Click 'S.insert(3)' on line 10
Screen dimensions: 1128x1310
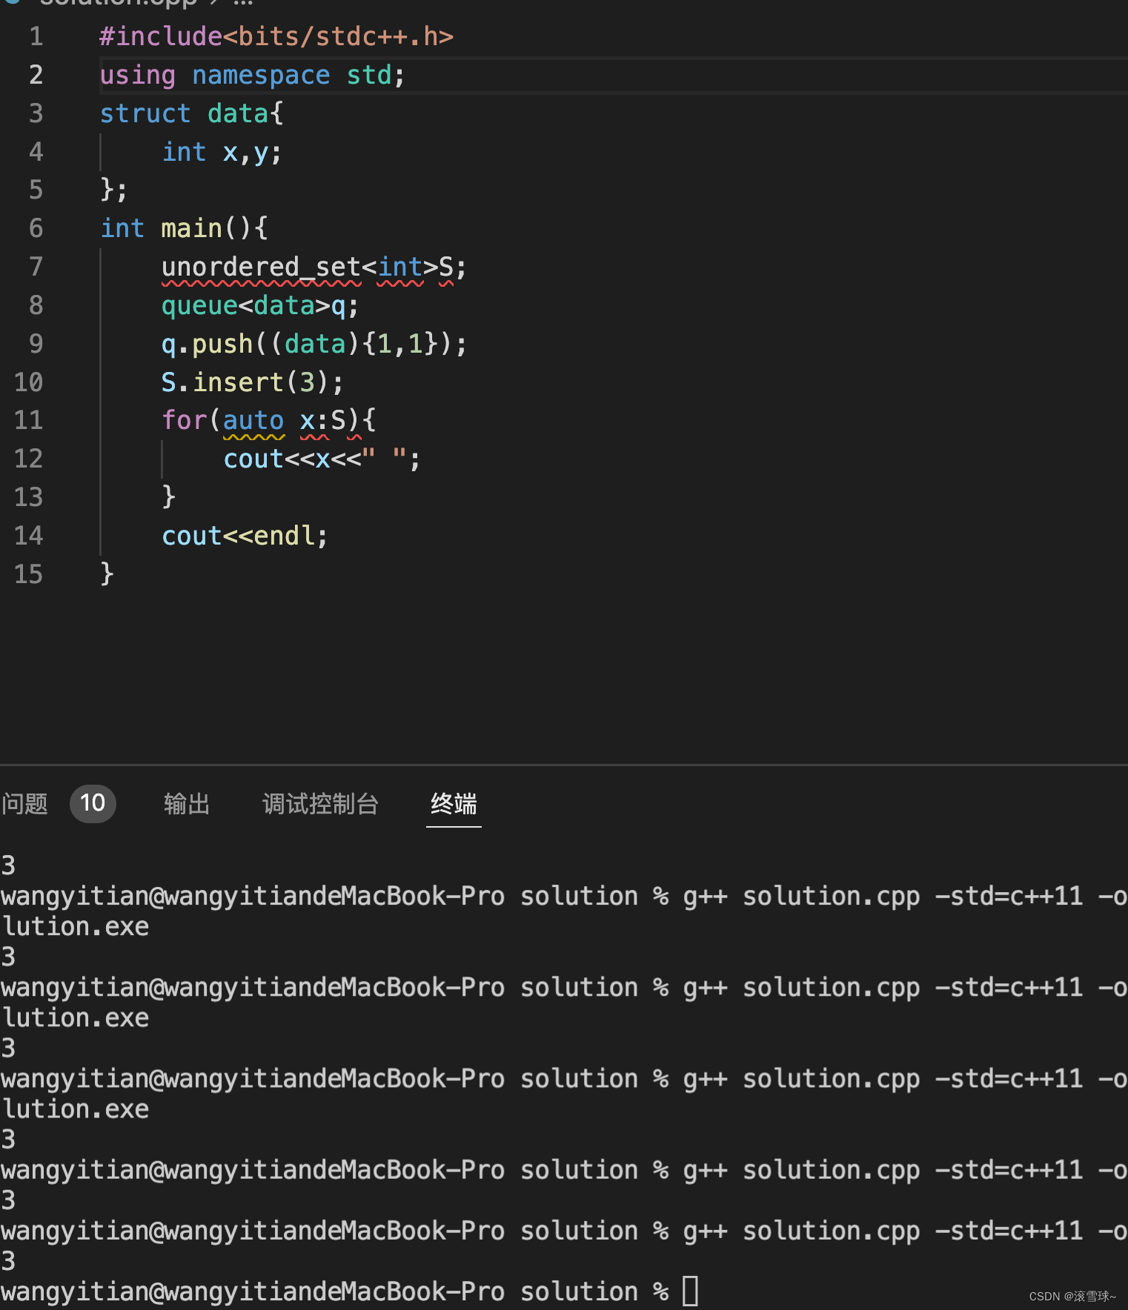point(244,382)
